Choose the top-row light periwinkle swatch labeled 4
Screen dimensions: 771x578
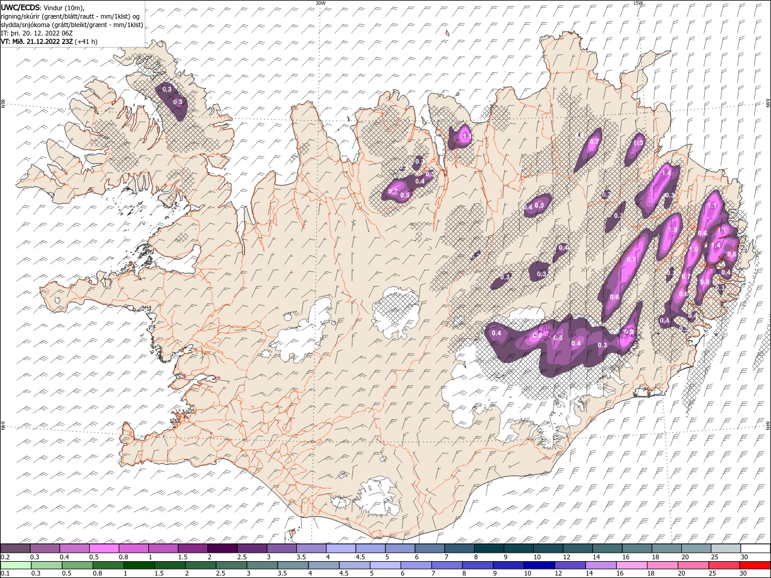click(341, 548)
